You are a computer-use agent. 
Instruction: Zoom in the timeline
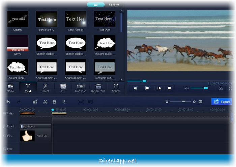coord(194,102)
